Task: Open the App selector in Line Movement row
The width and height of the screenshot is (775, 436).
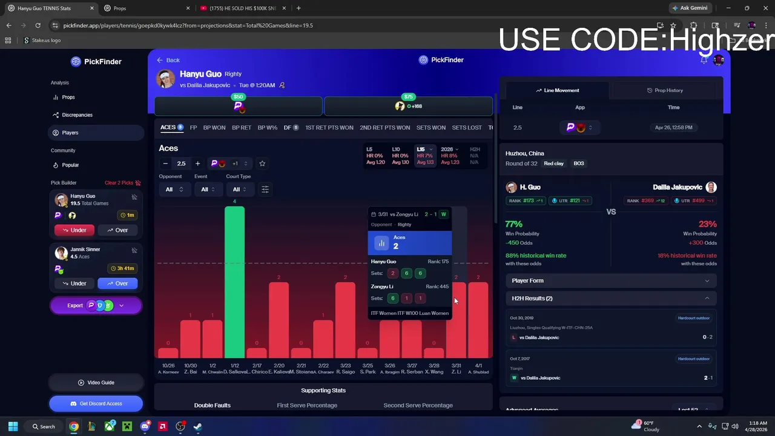Action: 579,127
